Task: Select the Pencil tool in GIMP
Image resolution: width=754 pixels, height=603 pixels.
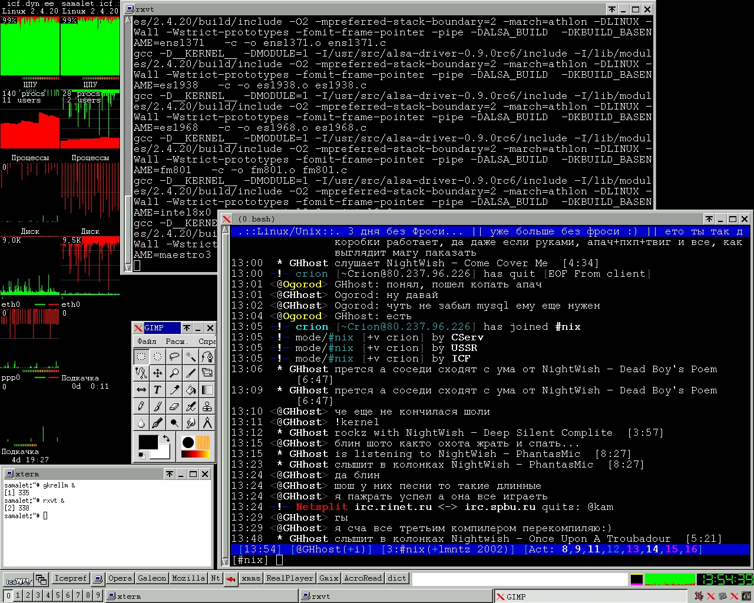Action: point(141,406)
